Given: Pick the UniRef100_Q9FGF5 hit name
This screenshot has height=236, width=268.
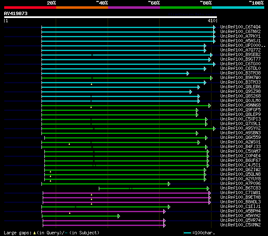Looking at the screenshot, I should click(240, 110).
